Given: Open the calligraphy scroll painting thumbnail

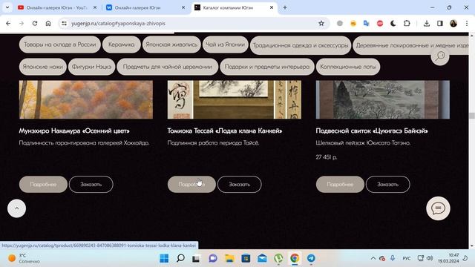Looking at the screenshot, I should (235, 99).
